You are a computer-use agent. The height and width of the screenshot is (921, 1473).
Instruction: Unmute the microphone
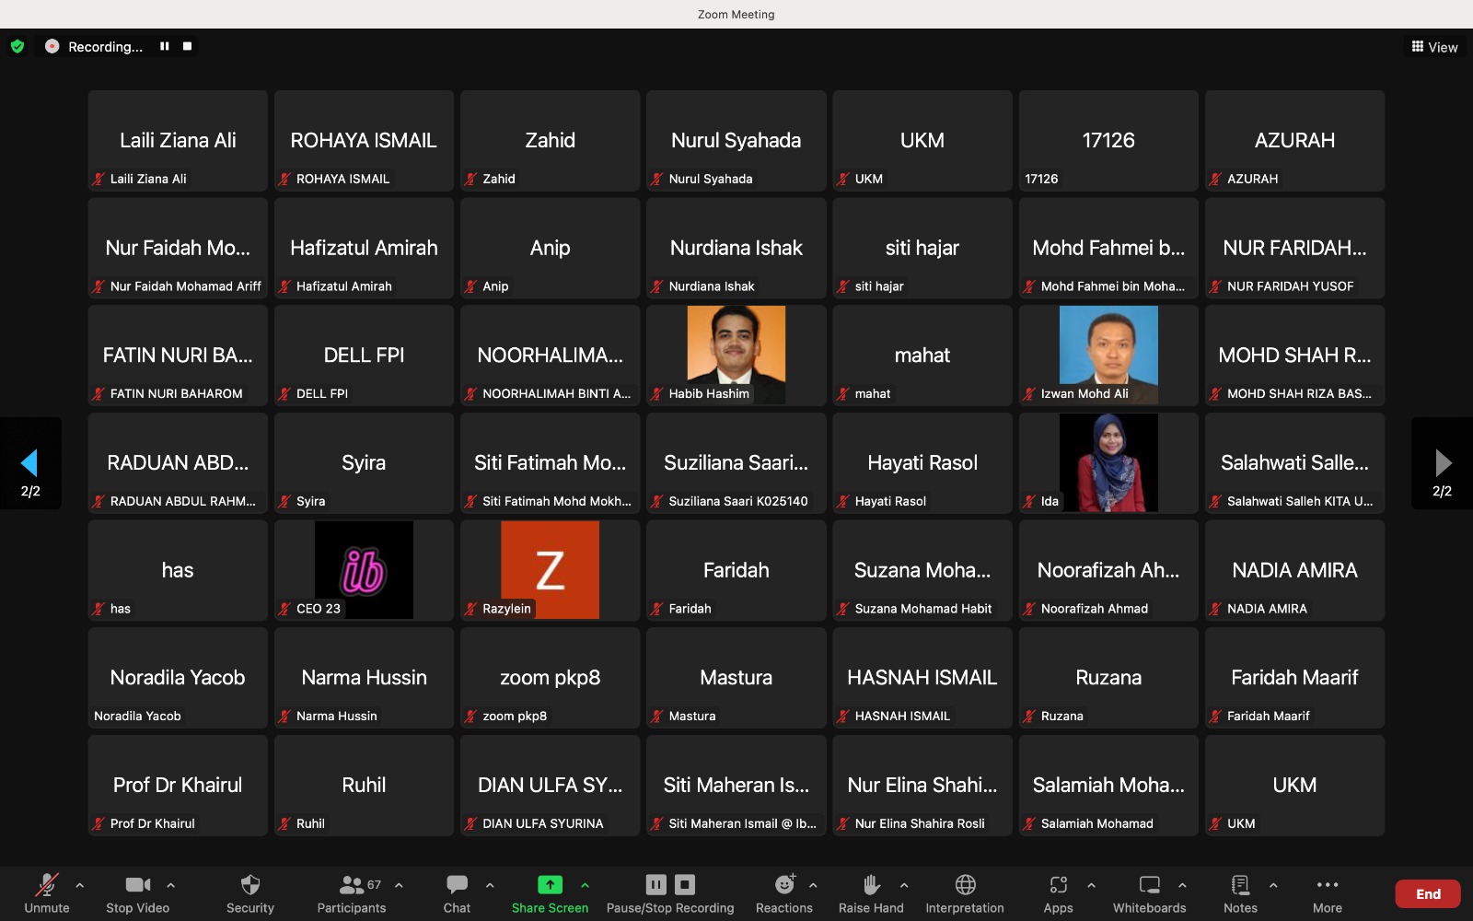pyautogui.click(x=46, y=885)
